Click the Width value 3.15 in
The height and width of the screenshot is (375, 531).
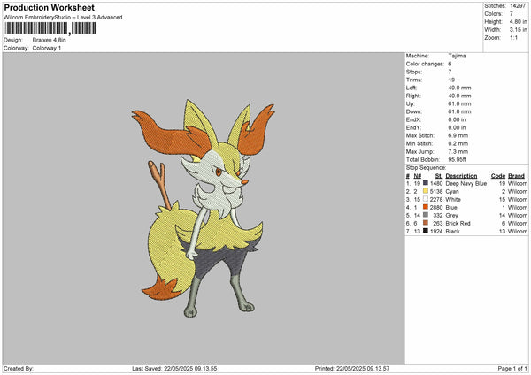coord(518,30)
